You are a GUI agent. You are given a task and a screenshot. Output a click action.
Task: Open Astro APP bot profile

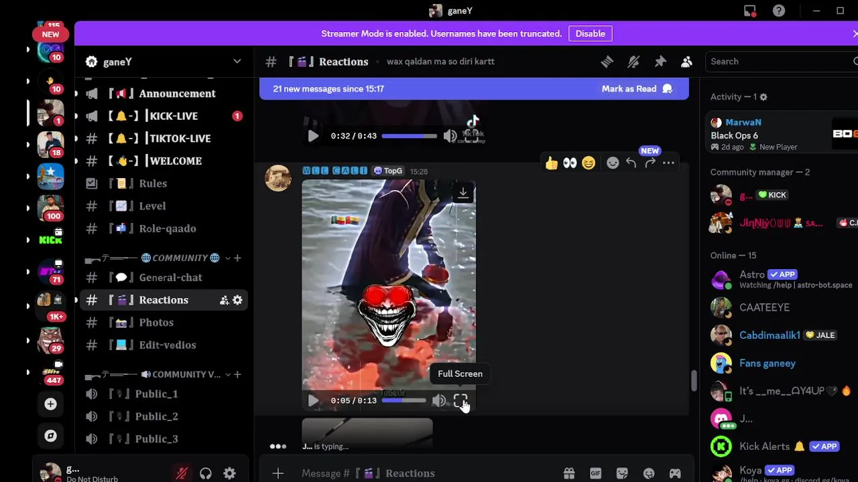[783, 279]
